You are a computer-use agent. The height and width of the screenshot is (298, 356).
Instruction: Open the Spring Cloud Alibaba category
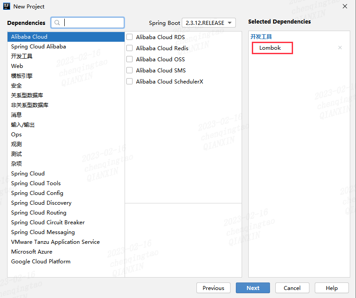[66, 46]
